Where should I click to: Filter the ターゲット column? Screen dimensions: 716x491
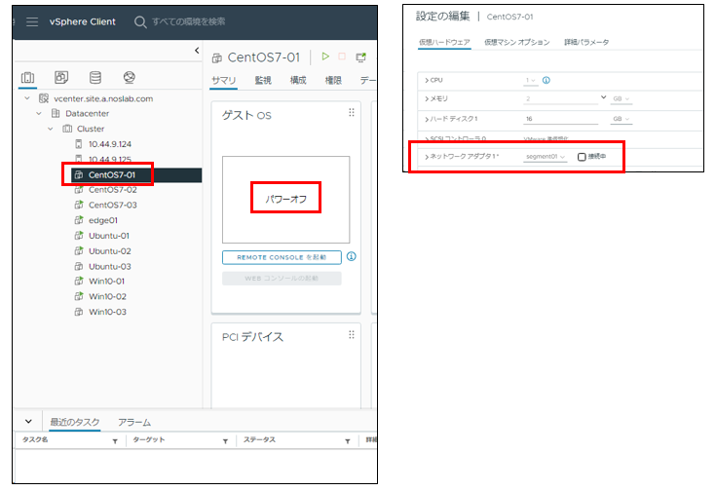[226, 441]
